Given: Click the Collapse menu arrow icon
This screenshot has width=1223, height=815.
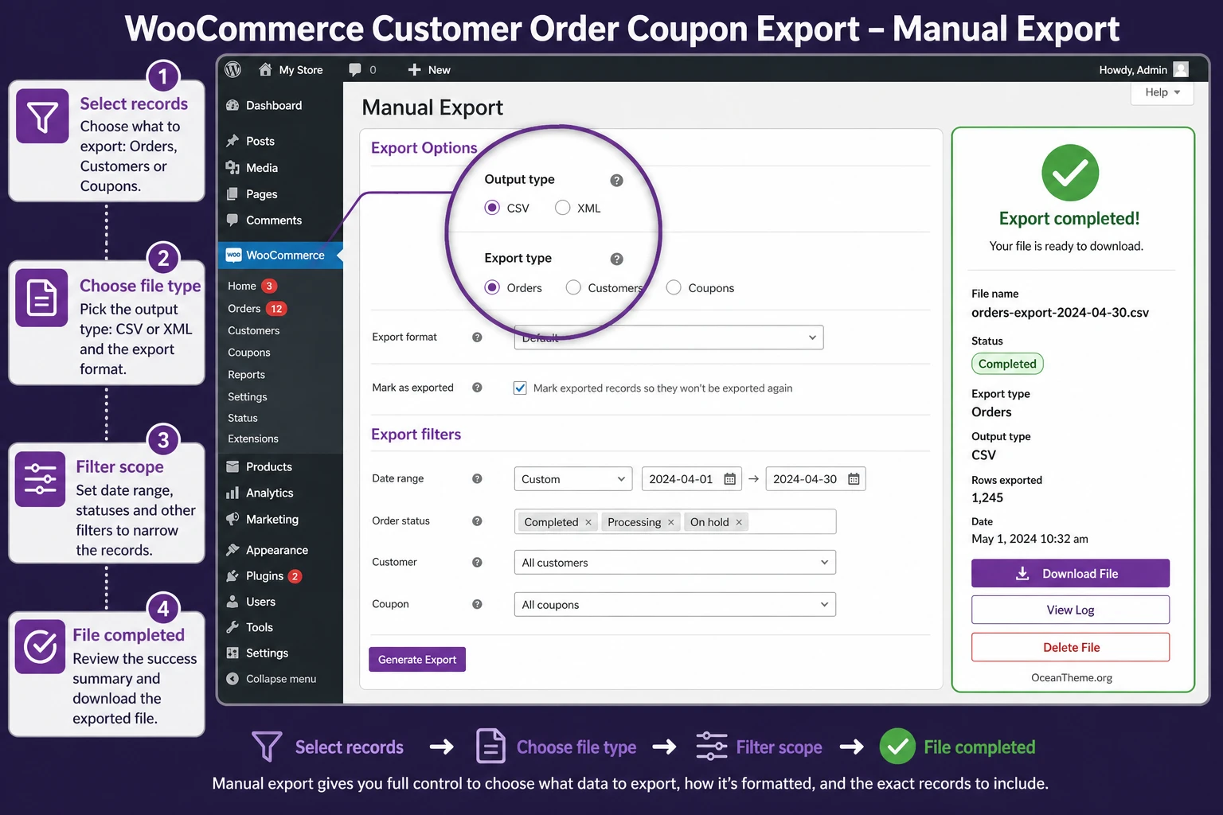Looking at the screenshot, I should tap(232, 678).
